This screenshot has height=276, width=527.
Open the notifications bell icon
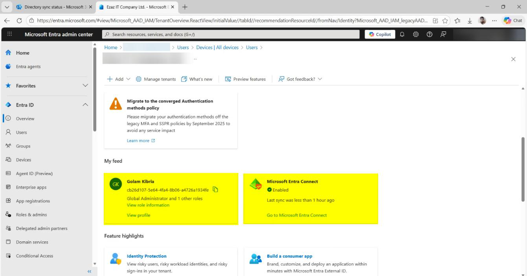point(402,34)
